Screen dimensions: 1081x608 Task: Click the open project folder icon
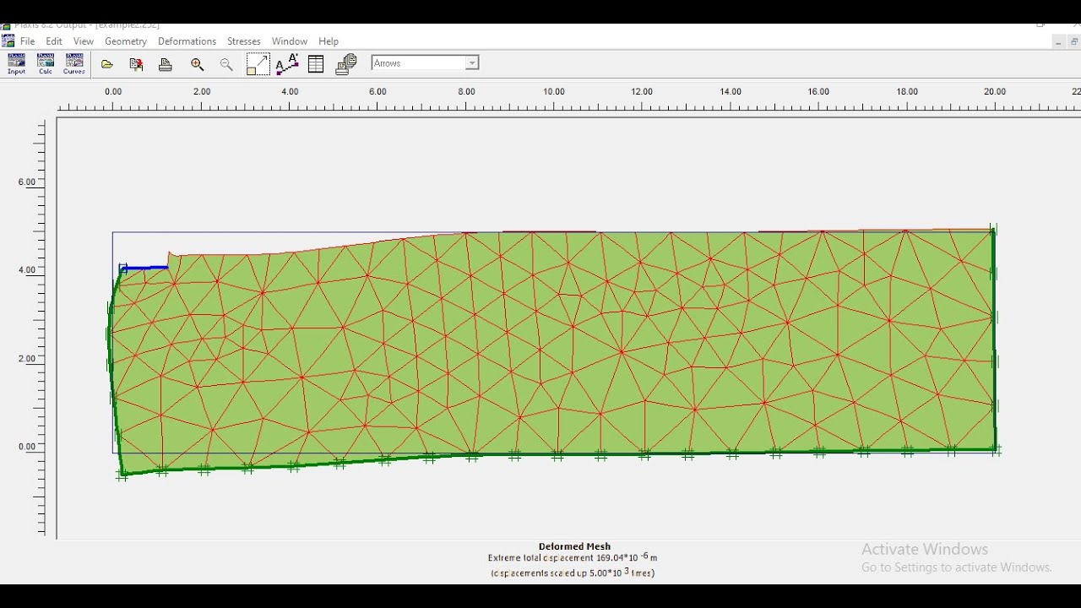click(107, 64)
